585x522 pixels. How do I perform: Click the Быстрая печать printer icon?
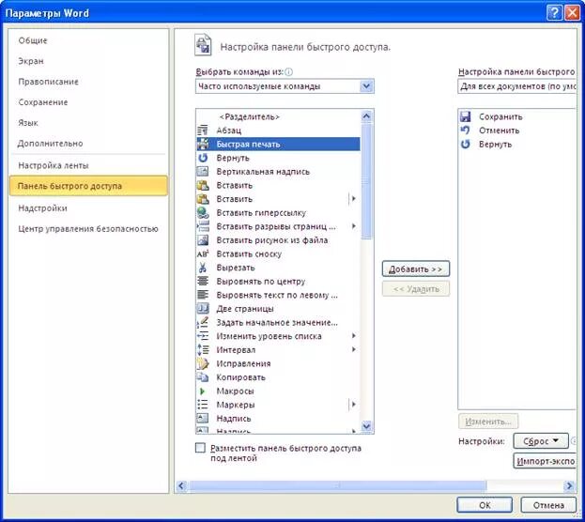point(203,144)
